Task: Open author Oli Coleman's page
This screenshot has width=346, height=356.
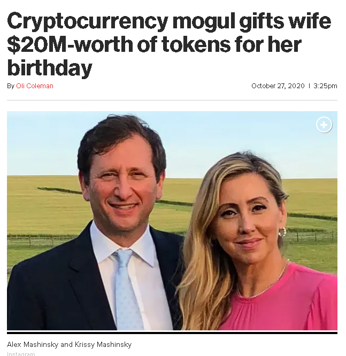Action: (35, 86)
